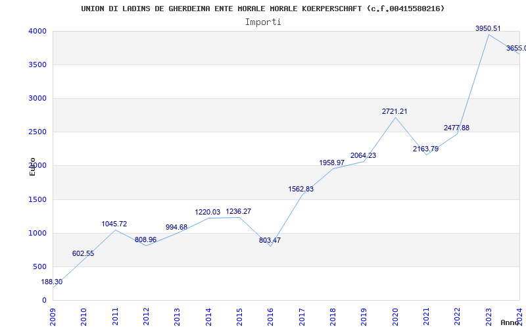Select the 803.47 data label for 2016

point(270,240)
